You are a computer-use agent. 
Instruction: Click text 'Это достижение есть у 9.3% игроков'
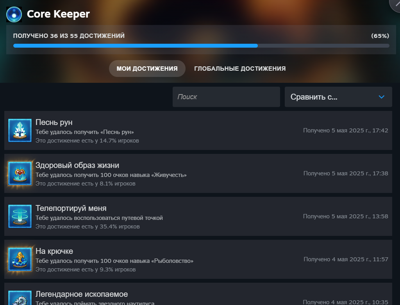86,269
